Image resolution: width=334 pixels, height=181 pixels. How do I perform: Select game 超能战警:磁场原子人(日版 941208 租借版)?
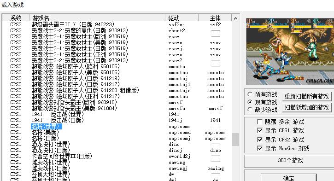tap(85, 90)
